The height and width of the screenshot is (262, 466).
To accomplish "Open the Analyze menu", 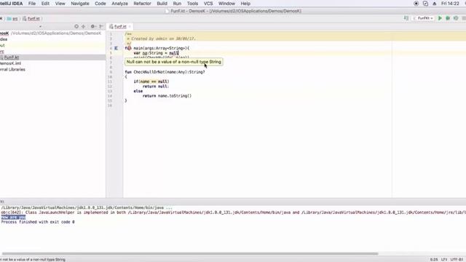I will point(119,4).
